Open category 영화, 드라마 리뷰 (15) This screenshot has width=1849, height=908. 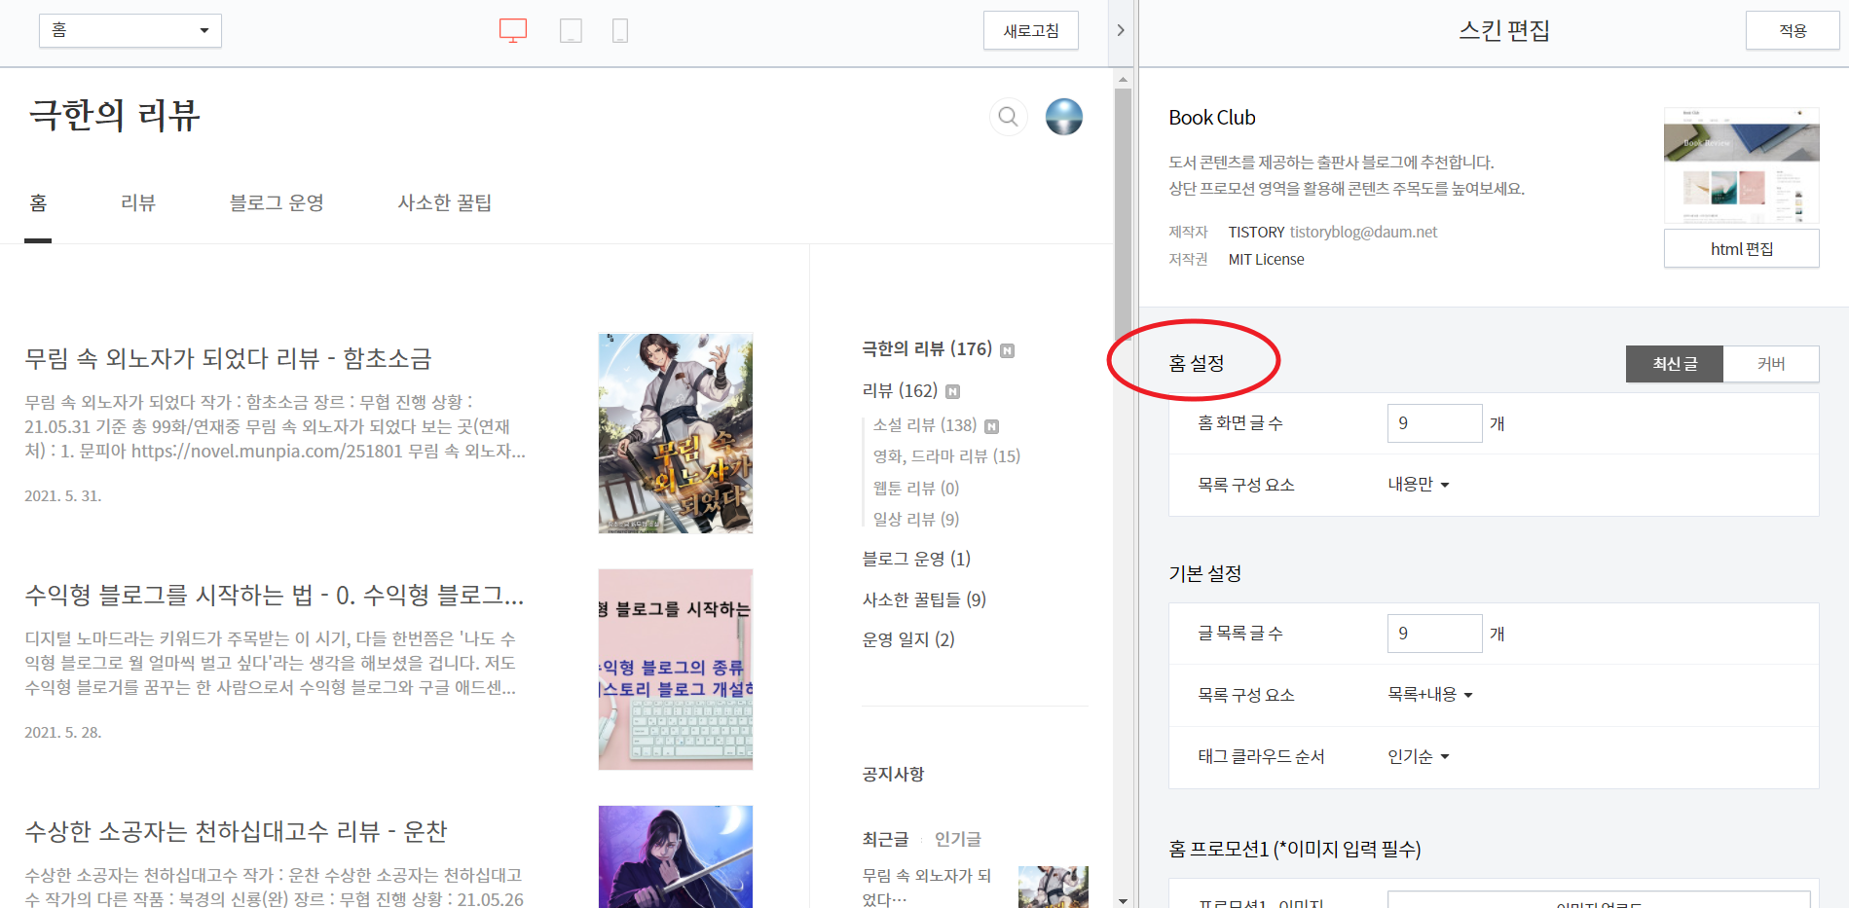(946, 456)
